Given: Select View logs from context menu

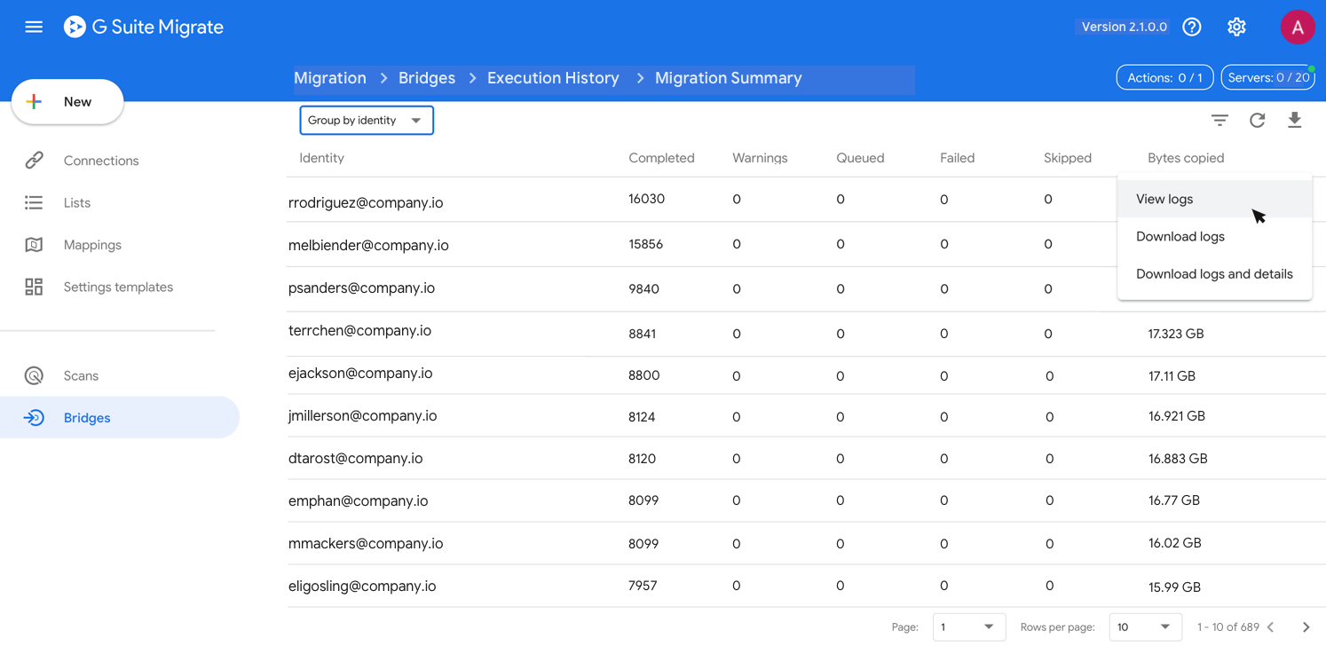Looking at the screenshot, I should (1164, 199).
